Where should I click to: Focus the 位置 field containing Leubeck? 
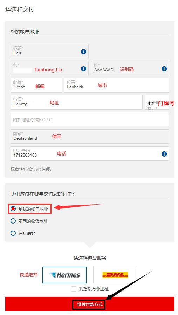pyautogui.click(x=117, y=85)
